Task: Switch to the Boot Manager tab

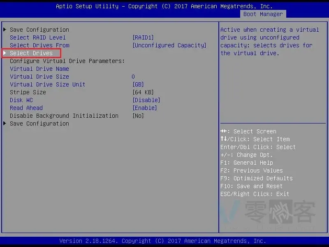Action: pyautogui.click(x=263, y=14)
